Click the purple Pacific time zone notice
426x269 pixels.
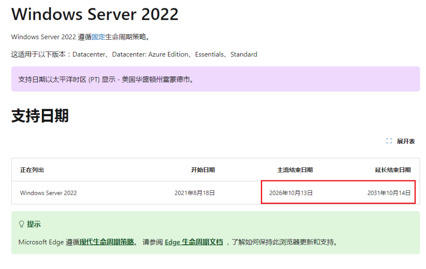click(216, 79)
